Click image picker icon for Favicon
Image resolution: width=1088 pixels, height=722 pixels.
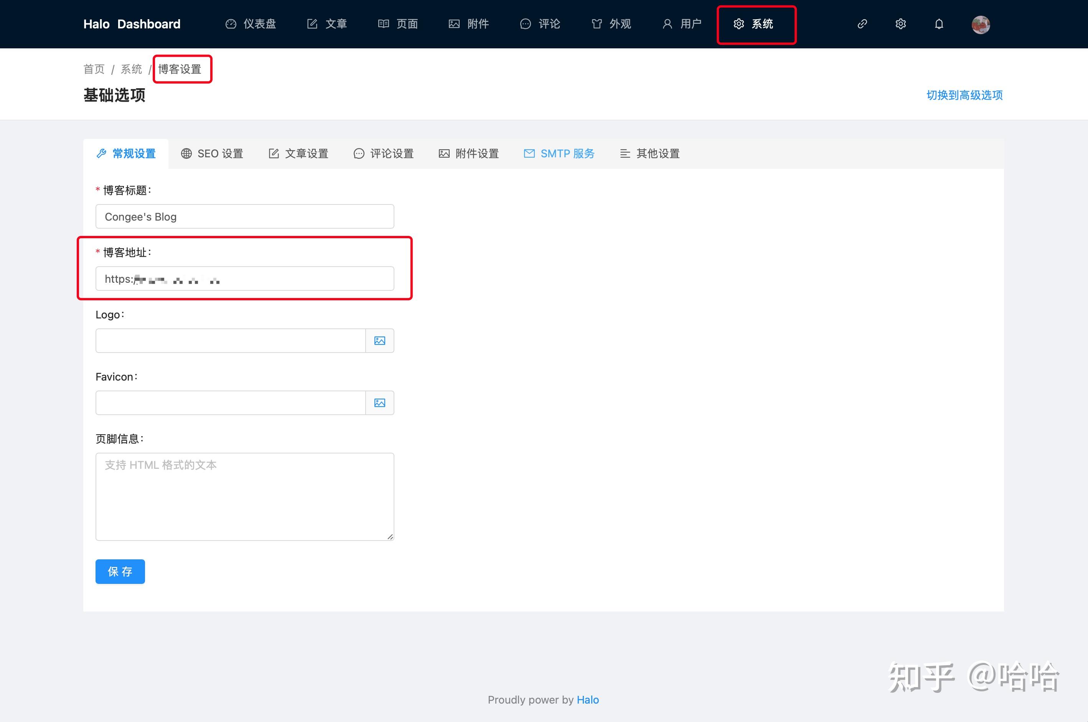pos(380,403)
